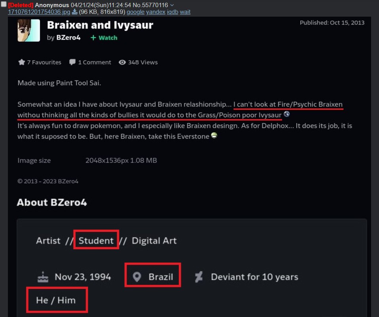Click the DeviantArt logo icon
This screenshot has height=317, width=379.
click(x=199, y=277)
